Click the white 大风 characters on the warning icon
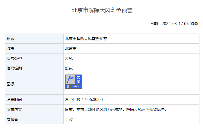Screen dimensions: 203x128 (78, 80)
